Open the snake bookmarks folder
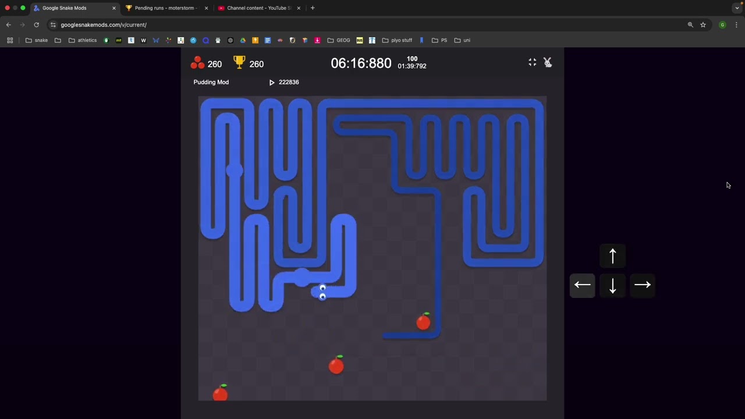Screen dimensions: 745x419 (37, 40)
